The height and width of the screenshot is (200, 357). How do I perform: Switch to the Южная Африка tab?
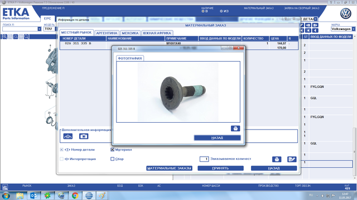pyautogui.click(x=157, y=33)
